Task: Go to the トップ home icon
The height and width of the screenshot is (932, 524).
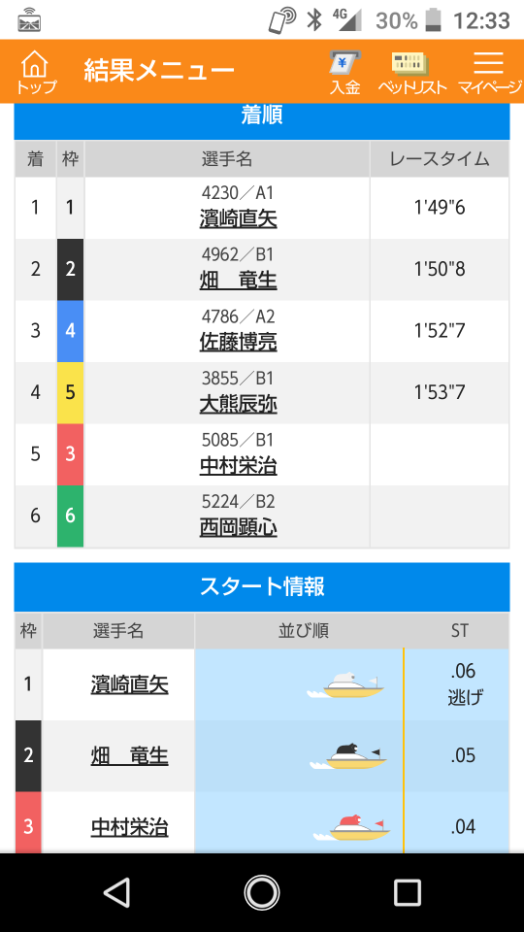Action: 36,71
